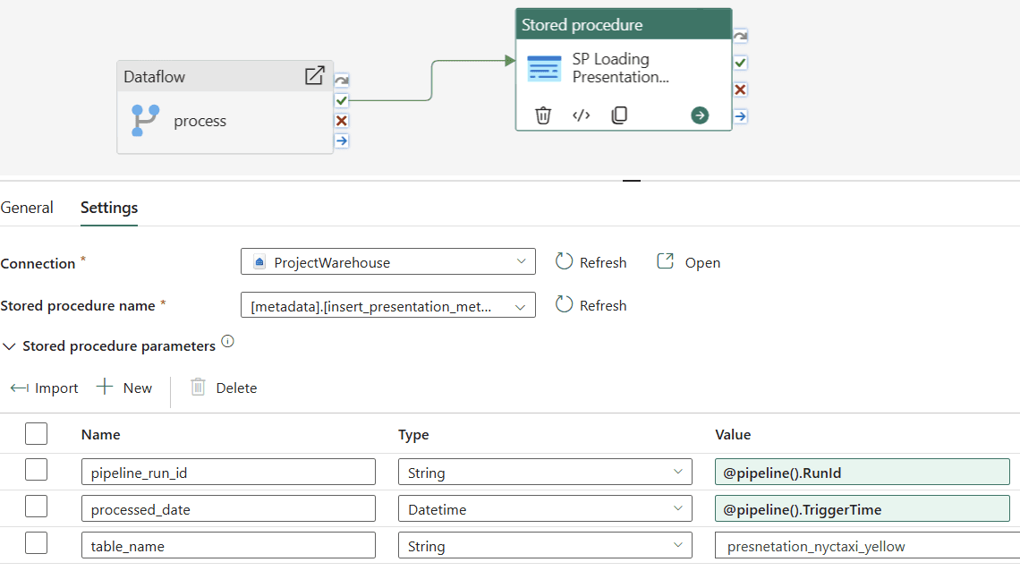The height and width of the screenshot is (571, 1020).
Task: Click Dataflow activity's green success checkmark connector
Action: (x=342, y=101)
